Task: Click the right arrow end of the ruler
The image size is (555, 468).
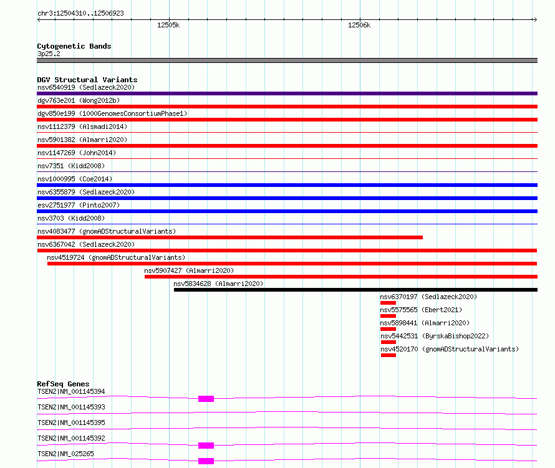Action: pyautogui.click(x=535, y=20)
